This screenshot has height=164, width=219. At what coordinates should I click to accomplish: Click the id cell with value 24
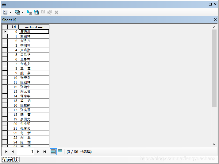[x=13, y=142]
